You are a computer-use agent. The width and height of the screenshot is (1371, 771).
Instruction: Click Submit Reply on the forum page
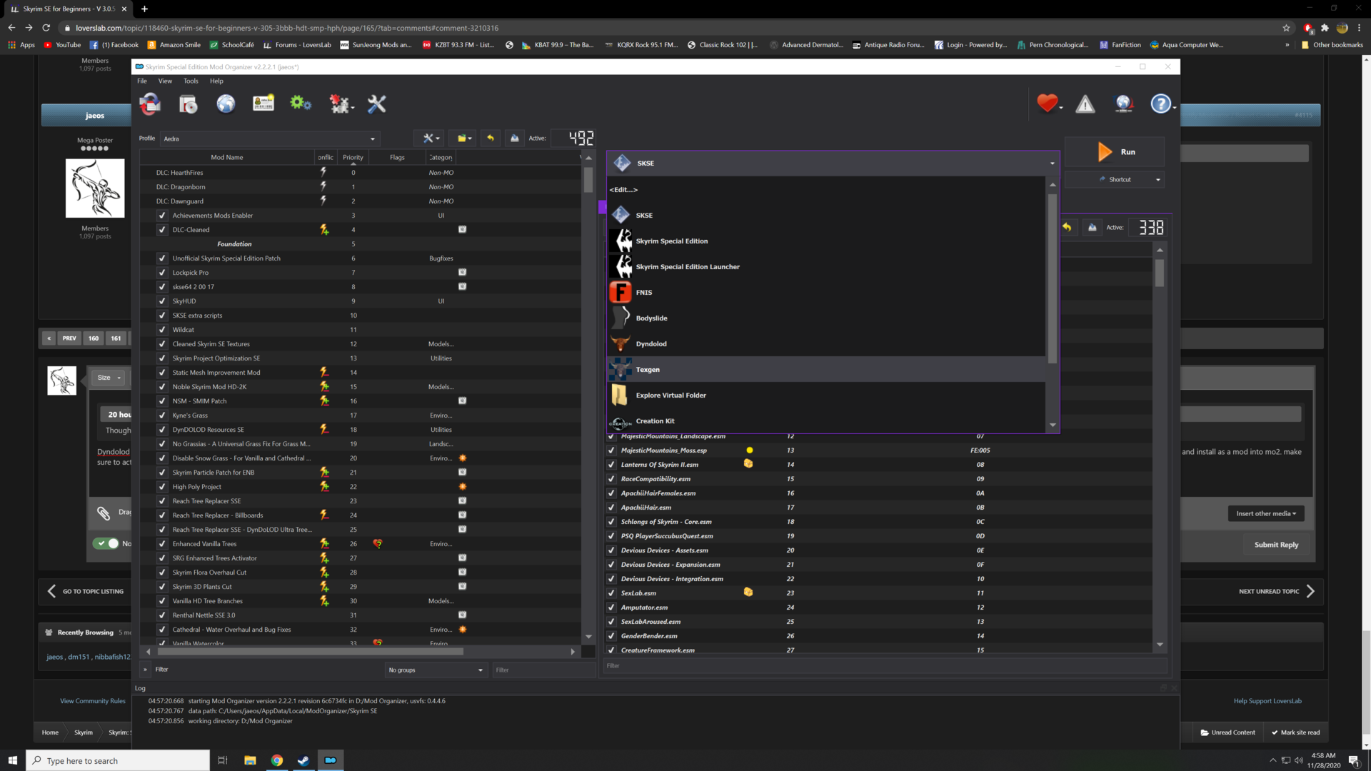pyautogui.click(x=1276, y=545)
